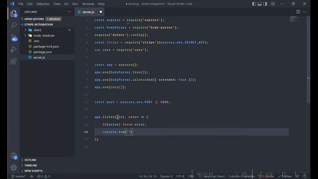Open the Run menu
318x179 pixels.
[75, 3]
